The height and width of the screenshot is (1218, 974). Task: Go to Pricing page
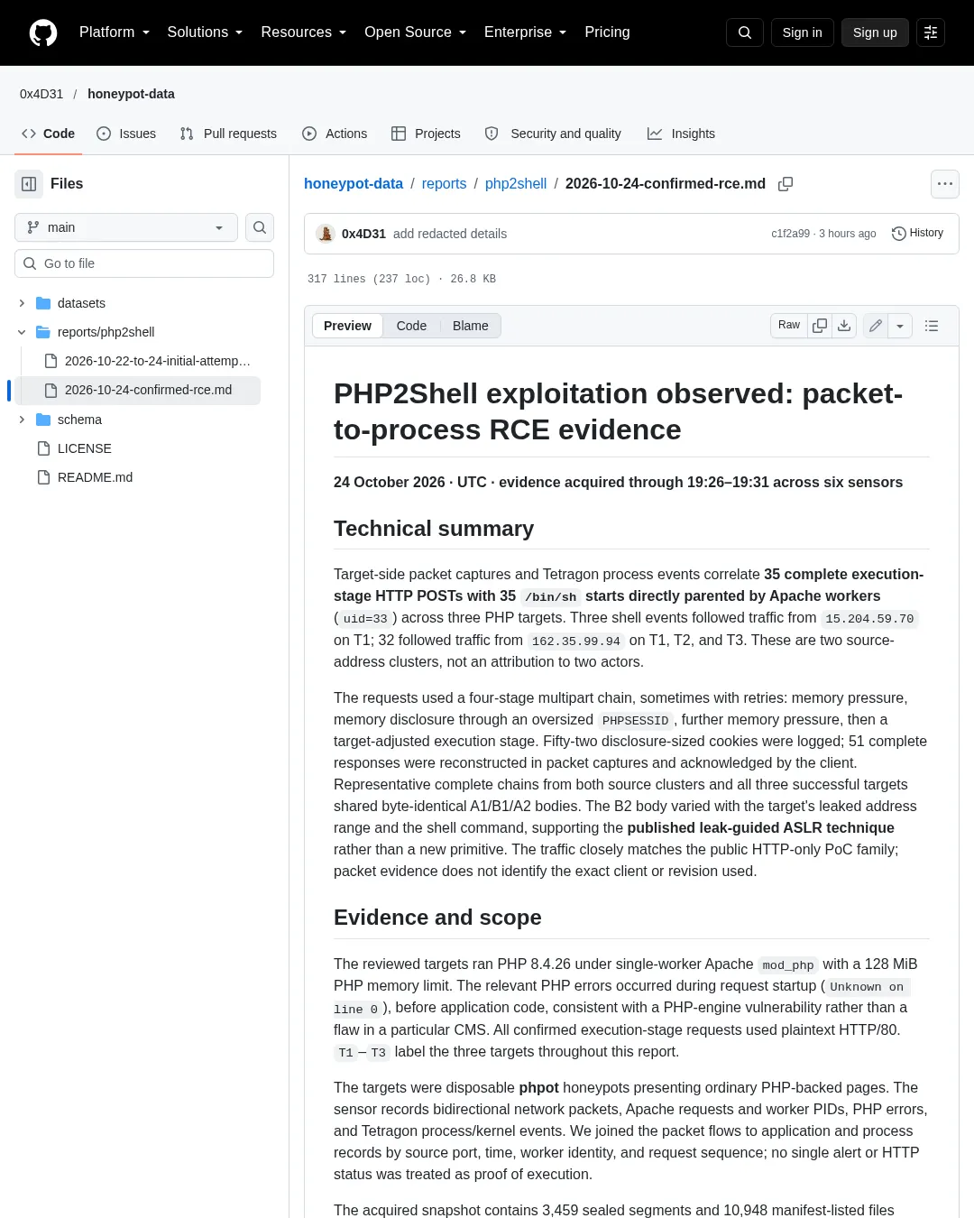[x=607, y=32]
